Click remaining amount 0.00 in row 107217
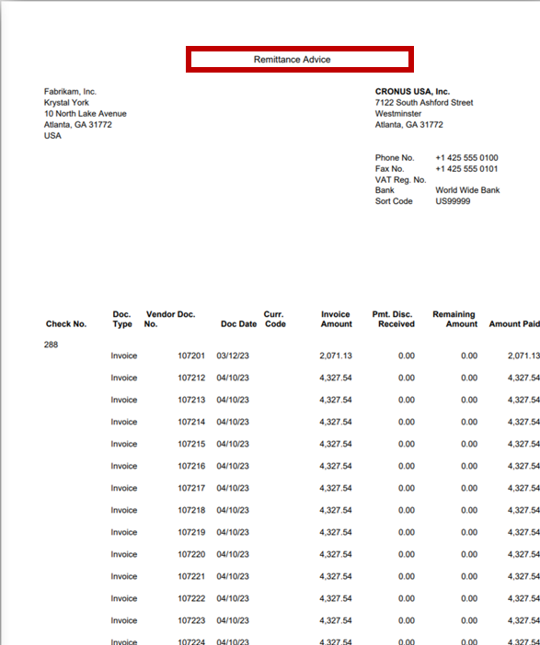Screen dimensions: 540x645 click(x=469, y=488)
